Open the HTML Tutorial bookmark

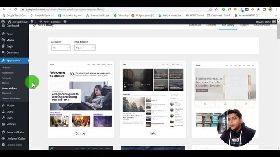pyautogui.click(x=195, y=16)
